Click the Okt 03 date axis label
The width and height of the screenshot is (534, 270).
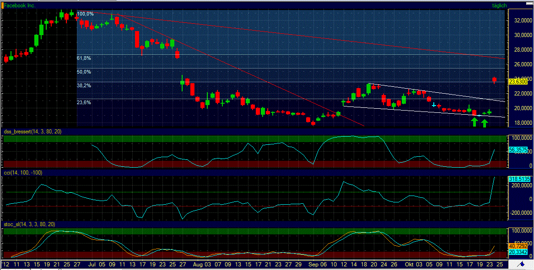[415, 264]
